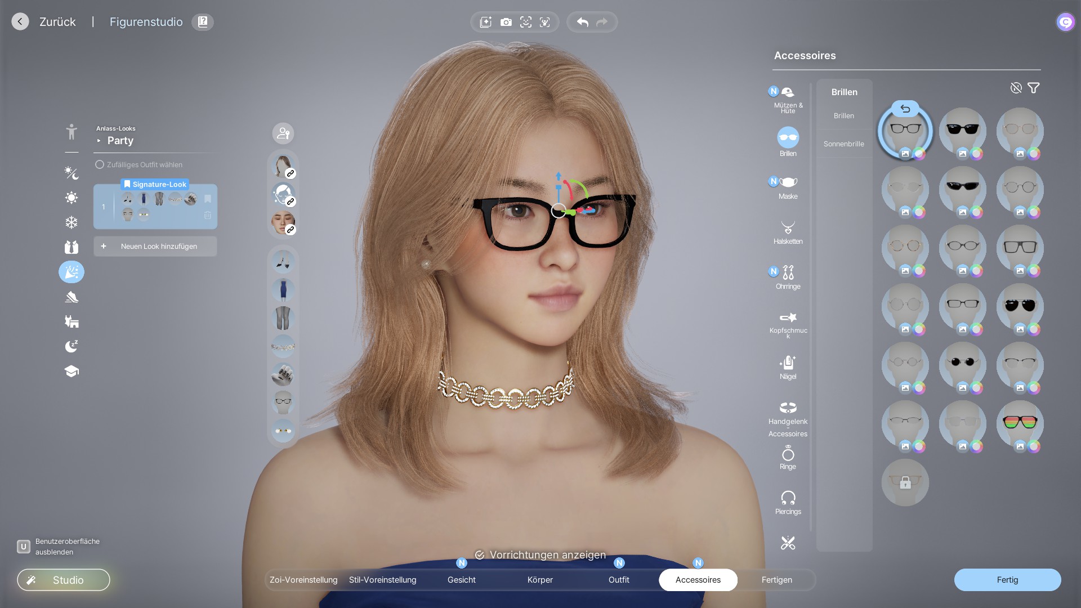This screenshot has width=1081, height=608.
Task: Click the redo arrow in top toolbar
Action: (602, 22)
